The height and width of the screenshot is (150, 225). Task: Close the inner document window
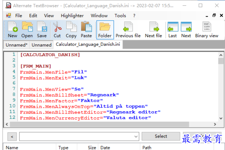[x=221, y=15]
